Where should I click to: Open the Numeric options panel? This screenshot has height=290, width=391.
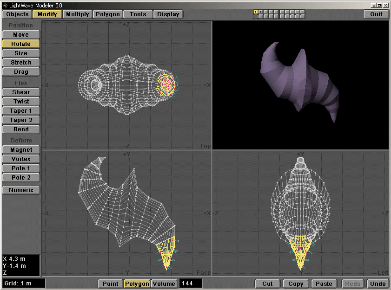click(x=20, y=190)
